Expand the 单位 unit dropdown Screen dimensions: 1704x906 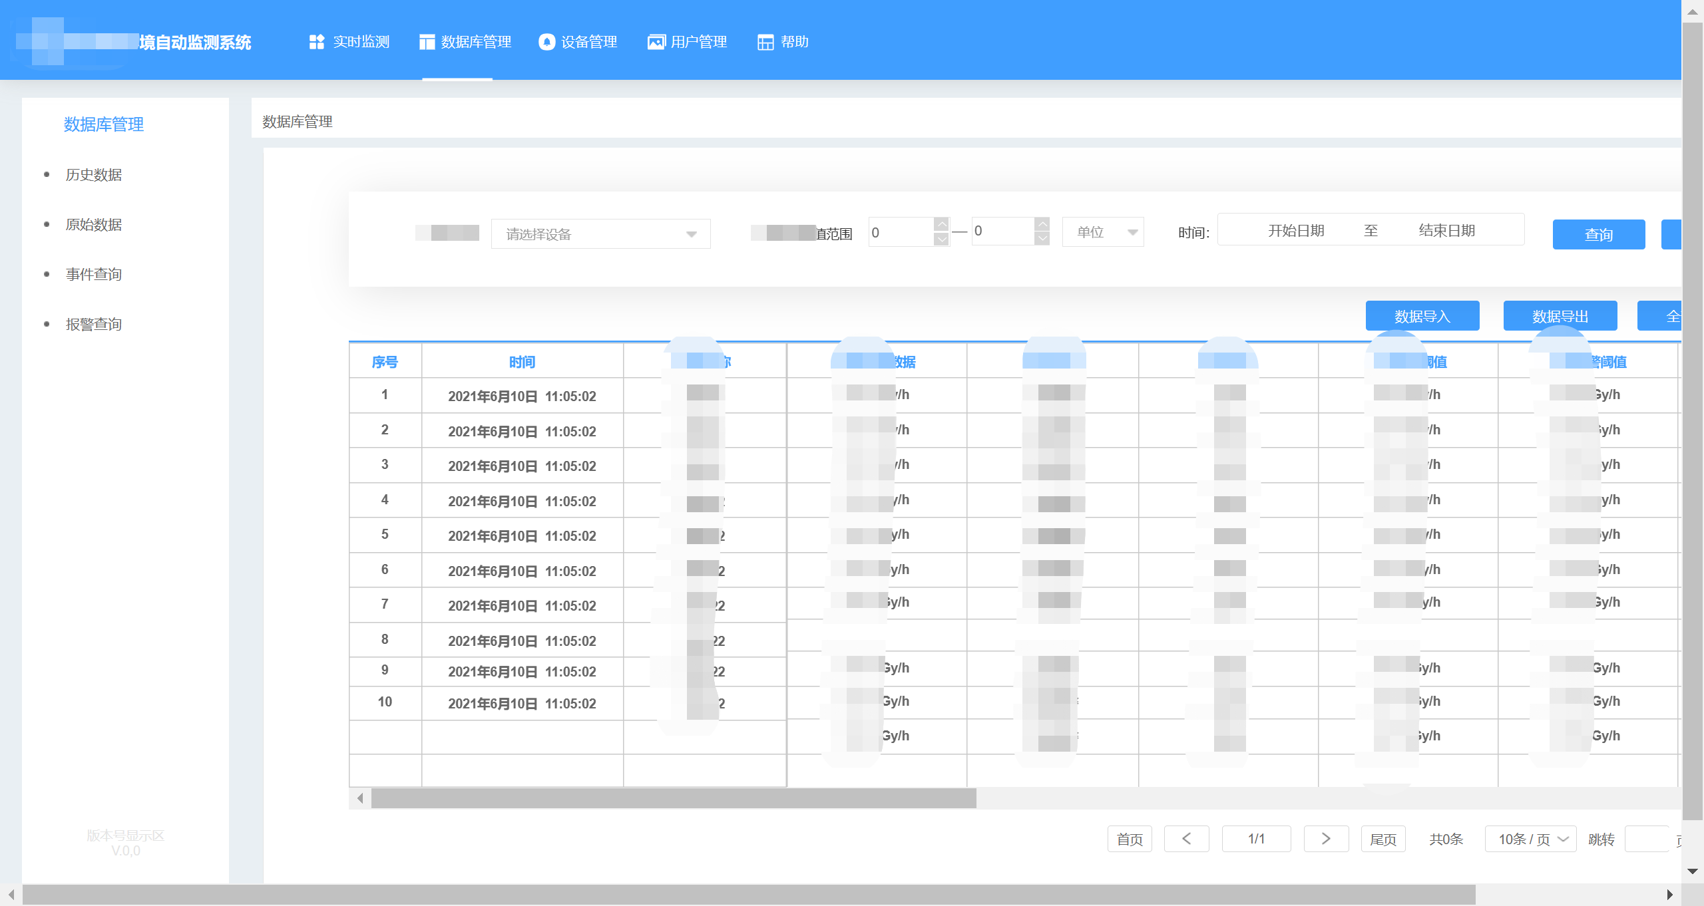pyautogui.click(x=1103, y=232)
